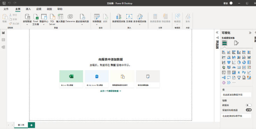Image resolution: width=256 pixels, height=129 pixels.
Task: Click the 从 SQL Server 导入数据 card
Action: coord(97,79)
